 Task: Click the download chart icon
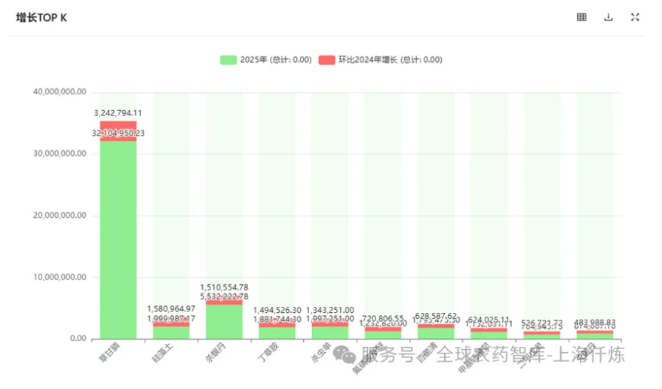coord(608,17)
